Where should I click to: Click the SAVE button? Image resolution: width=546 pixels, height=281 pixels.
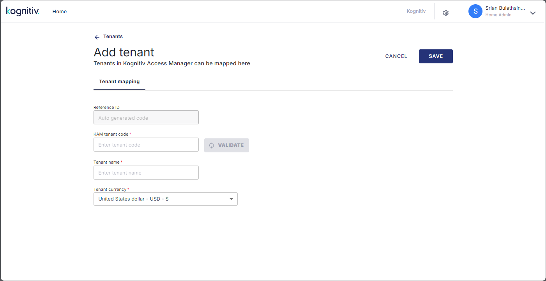pos(436,56)
